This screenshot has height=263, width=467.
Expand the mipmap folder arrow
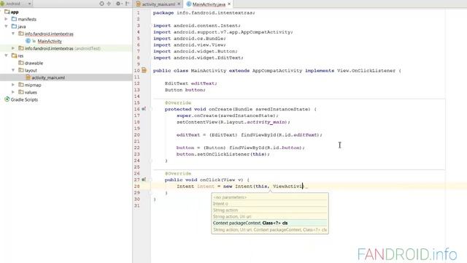coord(13,85)
